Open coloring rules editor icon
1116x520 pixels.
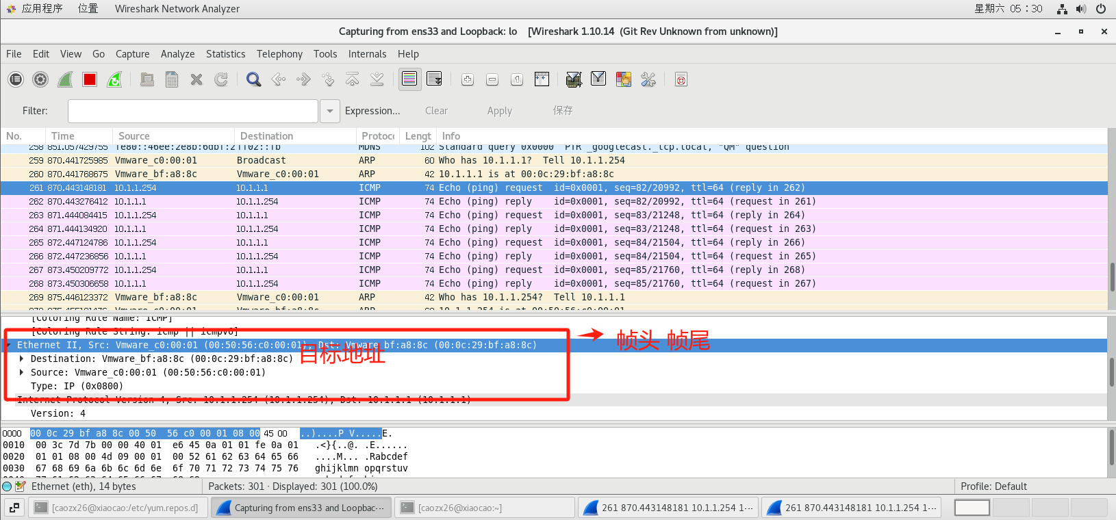pos(623,79)
